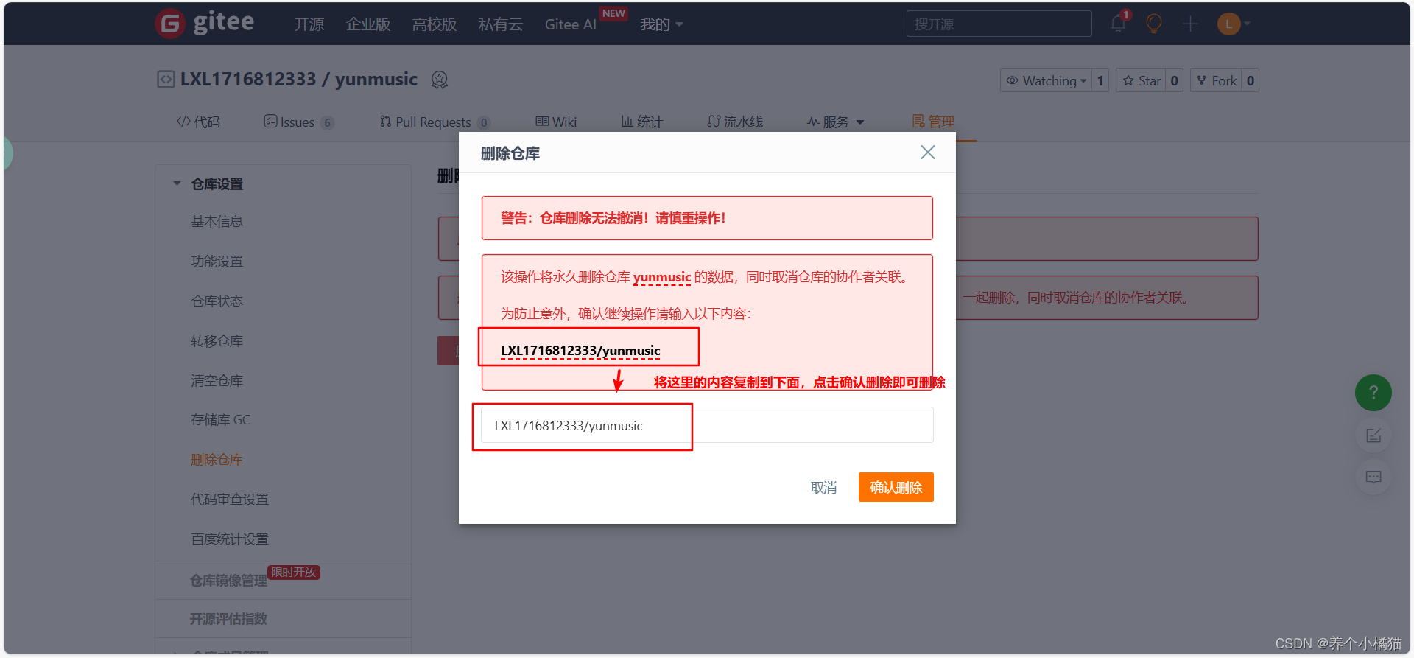Click the repository path confirmation input field
1414x658 pixels.
[x=707, y=425]
